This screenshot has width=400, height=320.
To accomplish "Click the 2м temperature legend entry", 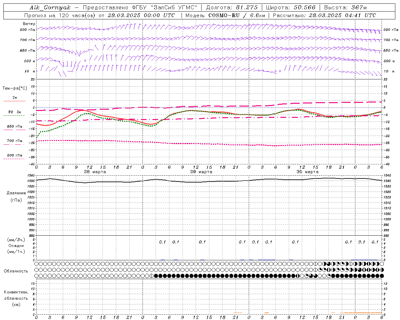I will click(x=14, y=98).
